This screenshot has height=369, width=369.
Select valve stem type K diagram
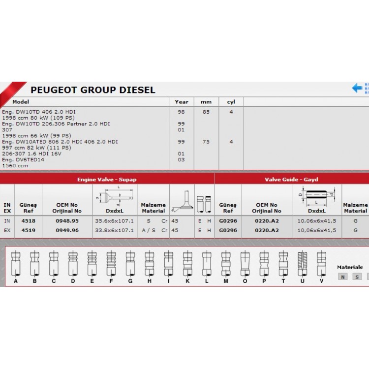click(x=187, y=264)
